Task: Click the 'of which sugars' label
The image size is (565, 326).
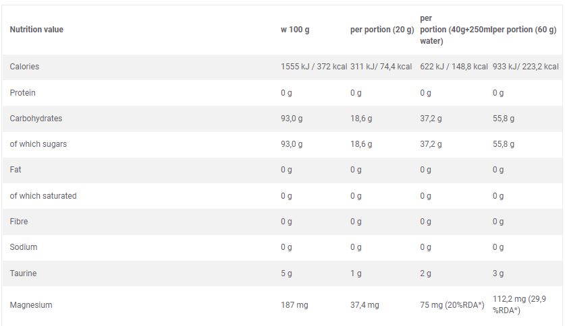Action: [38, 144]
